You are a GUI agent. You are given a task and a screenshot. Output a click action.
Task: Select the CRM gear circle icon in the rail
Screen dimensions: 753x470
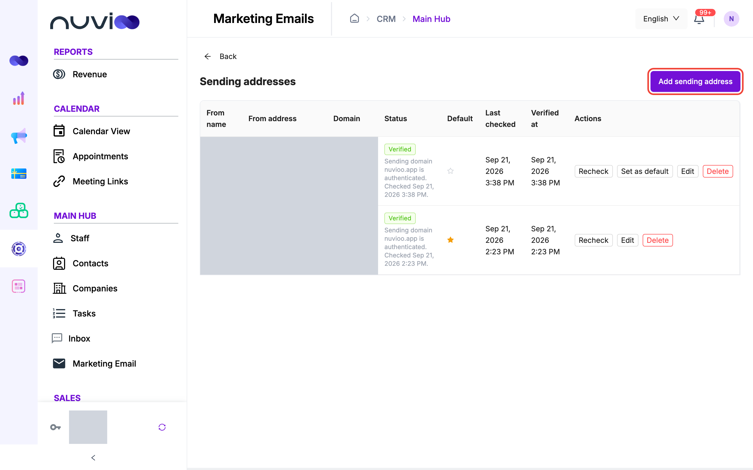(19, 249)
